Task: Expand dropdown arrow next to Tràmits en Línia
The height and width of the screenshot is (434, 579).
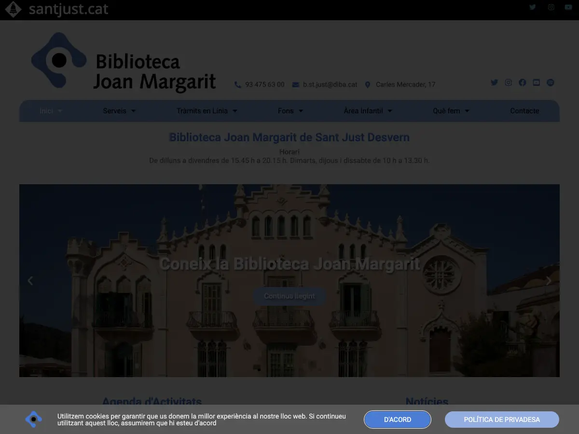Action: click(235, 111)
